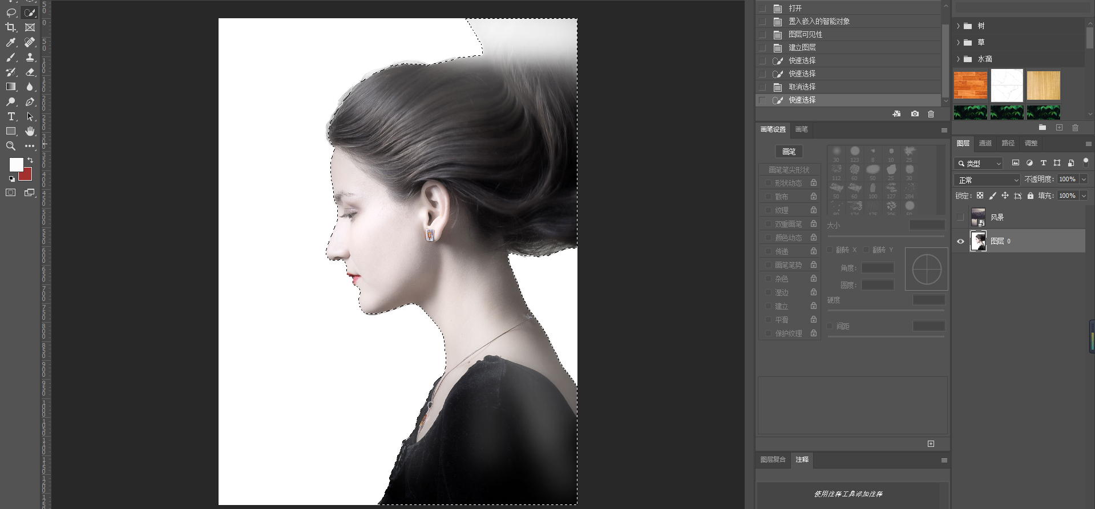Enable the 散布 brush option
The image size is (1095, 509).
pyautogui.click(x=768, y=197)
